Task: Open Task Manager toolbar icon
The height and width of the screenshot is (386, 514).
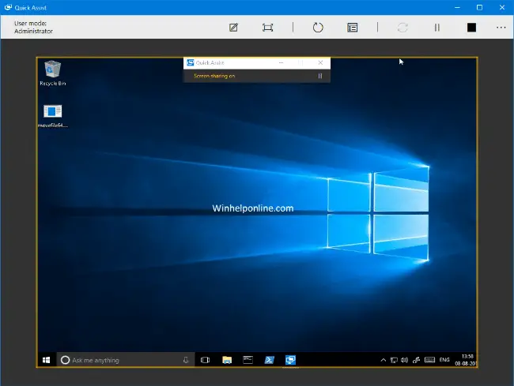Action: pos(352,28)
